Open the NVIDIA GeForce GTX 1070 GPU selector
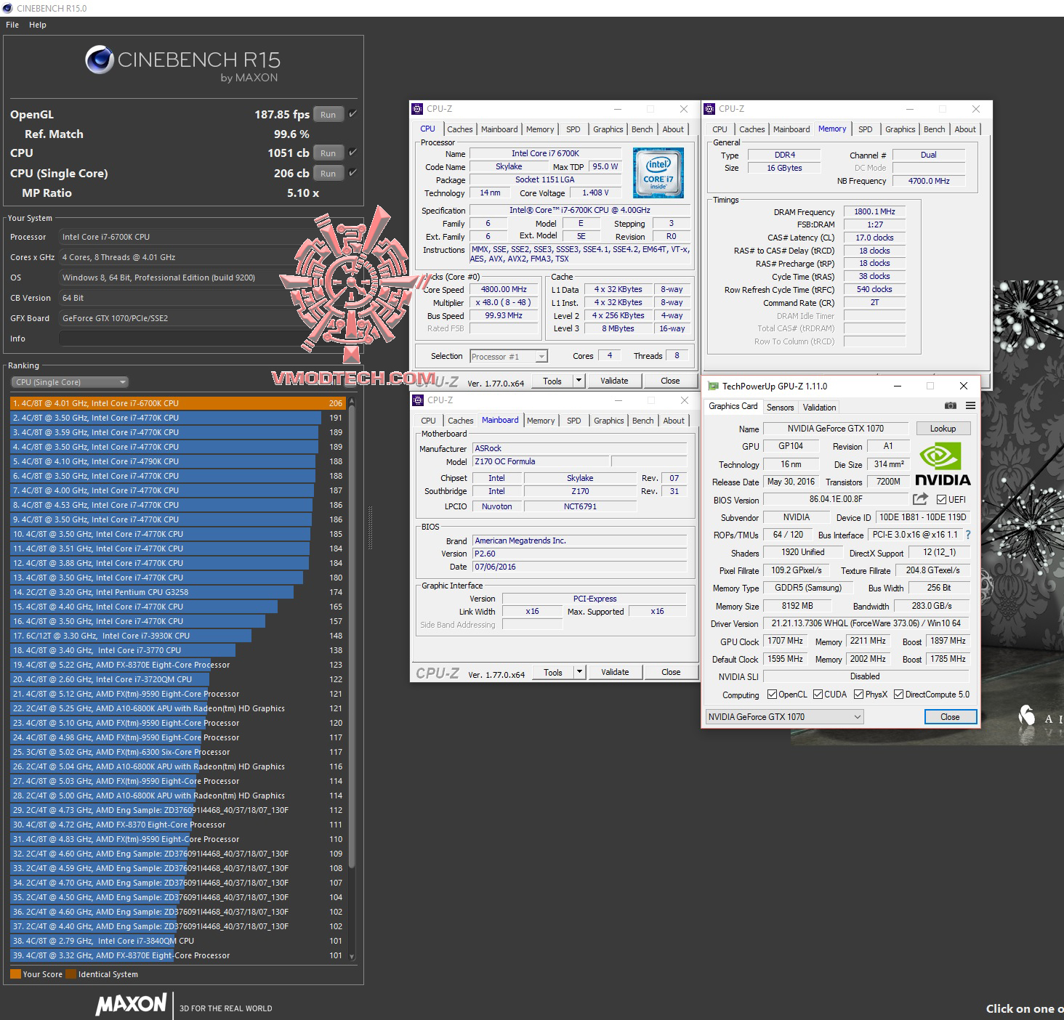This screenshot has width=1064, height=1020. [784, 716]
